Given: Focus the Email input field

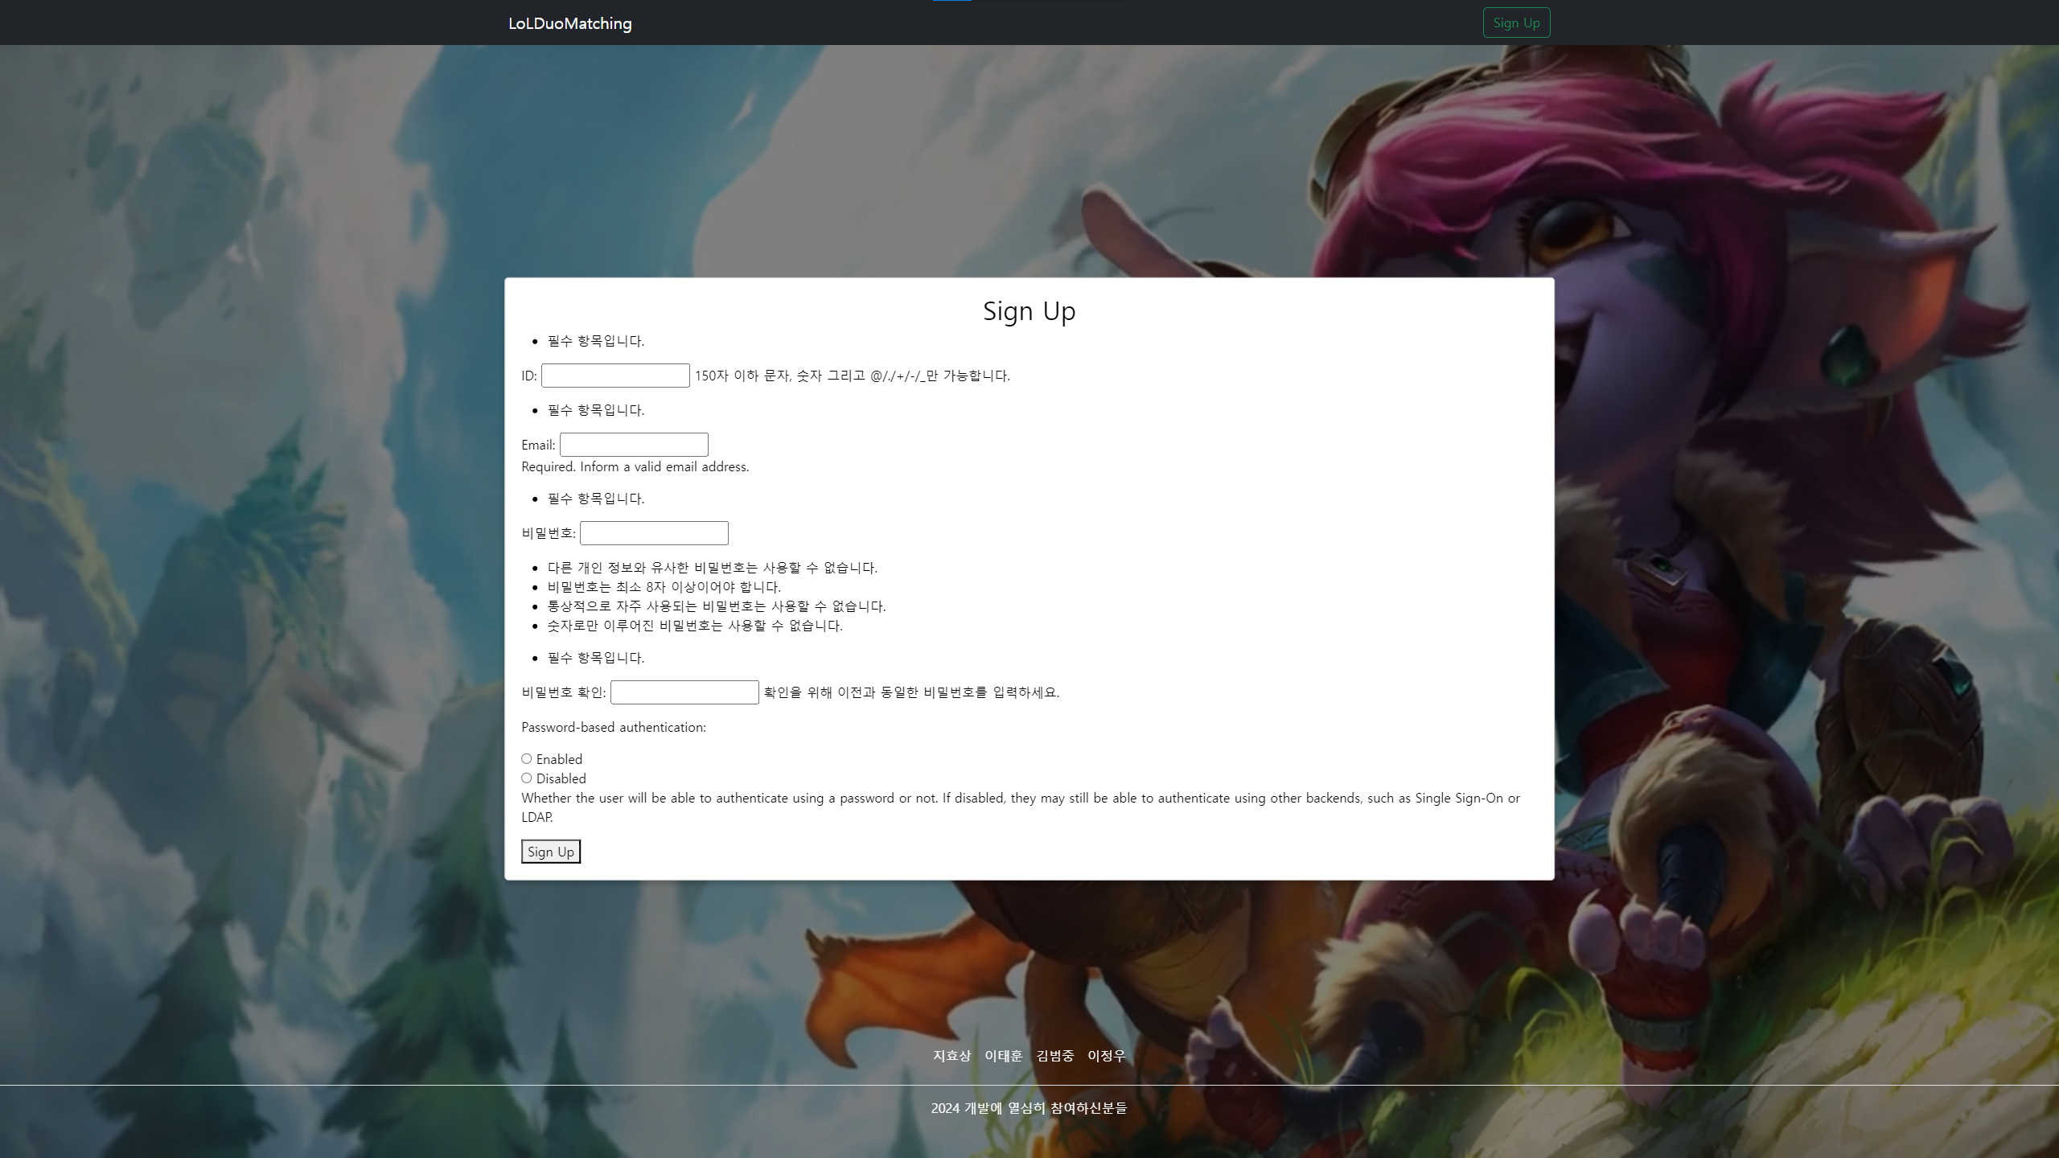Looking at the screenshot, I should (634, 445).
